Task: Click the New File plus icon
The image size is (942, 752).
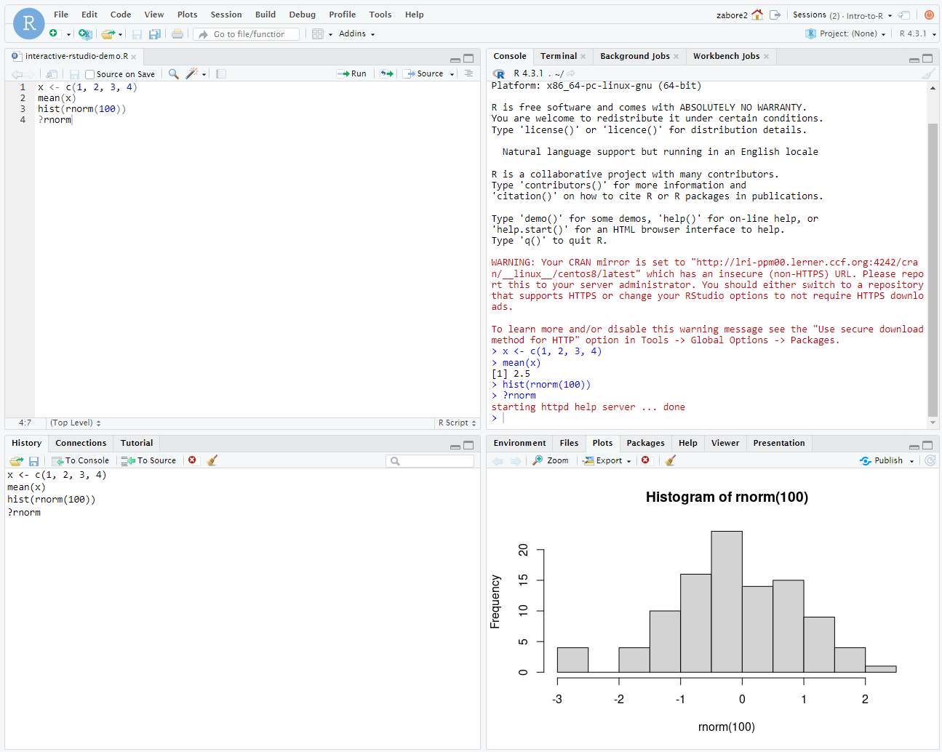Action: click(53, 33)
